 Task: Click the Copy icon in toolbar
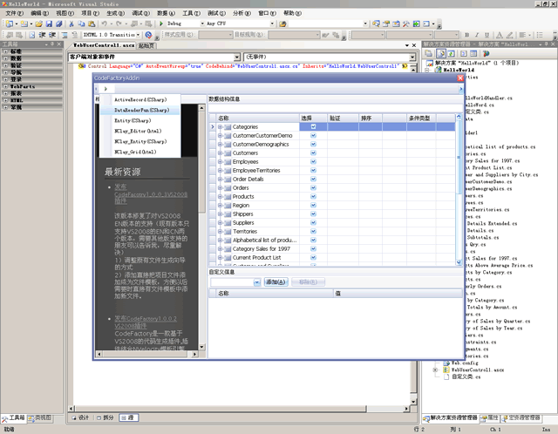point(81,24)
